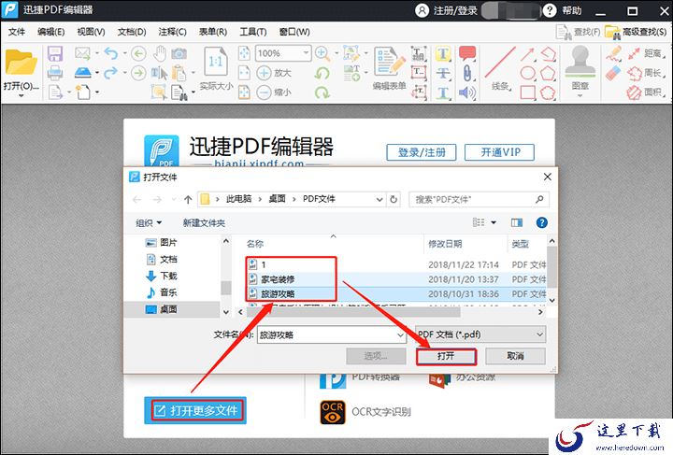This screenshot has height=455, width=673.
Task: Click the email envelope icon
Action: 82,53
